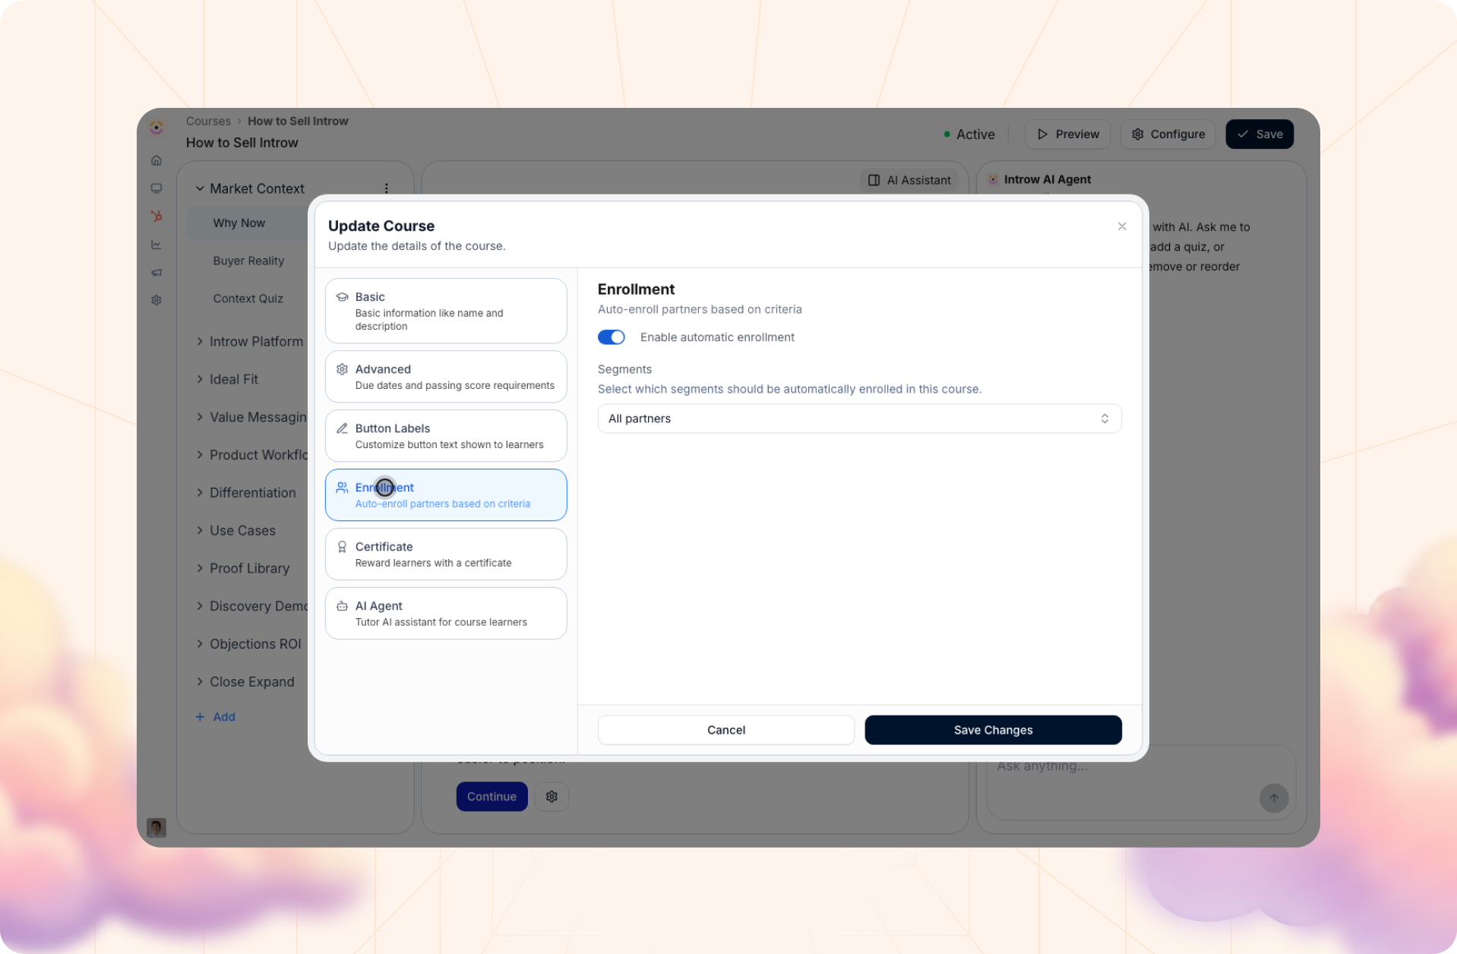The image size is (1457, 954).
Task: Select the Certificate settings tab
Action: (446, 554)
